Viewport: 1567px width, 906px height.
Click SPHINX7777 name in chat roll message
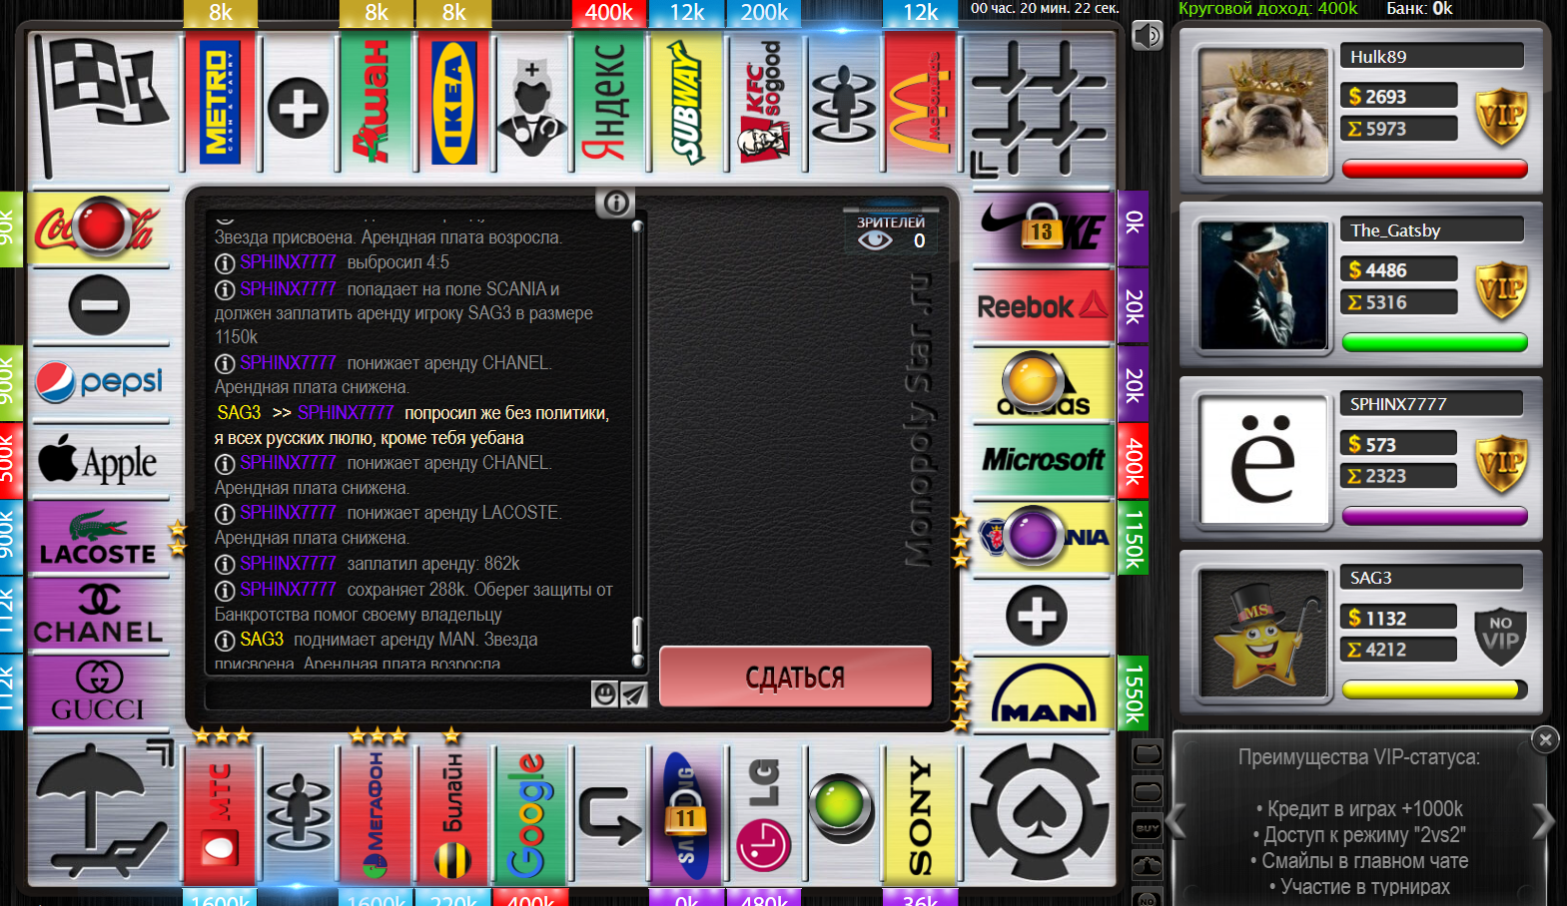(x=288, y=262)
